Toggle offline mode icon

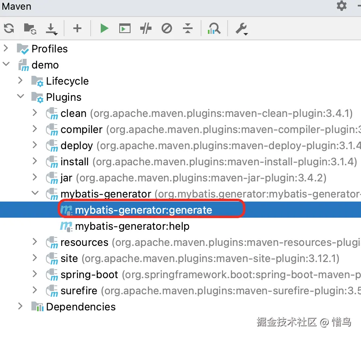tap(146, 29)
